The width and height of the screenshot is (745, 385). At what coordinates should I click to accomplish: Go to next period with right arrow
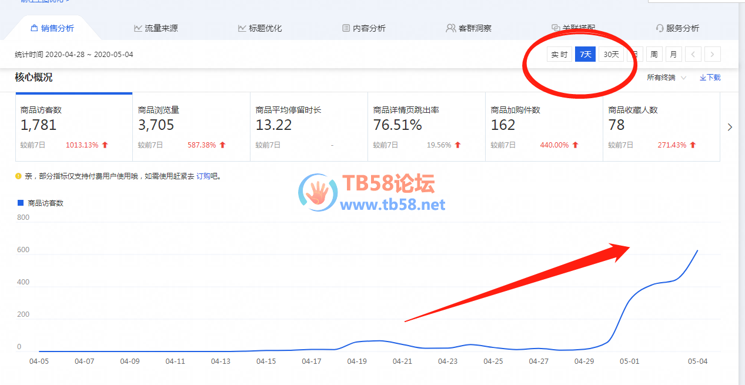point(712,55)
